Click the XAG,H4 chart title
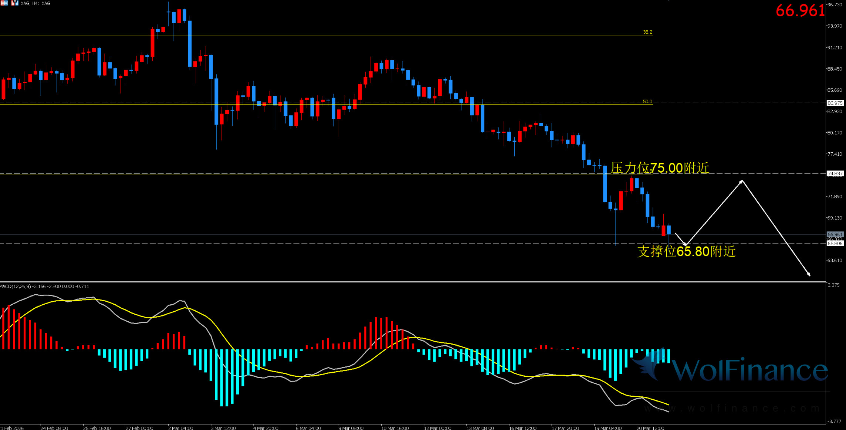 point(35,3)
